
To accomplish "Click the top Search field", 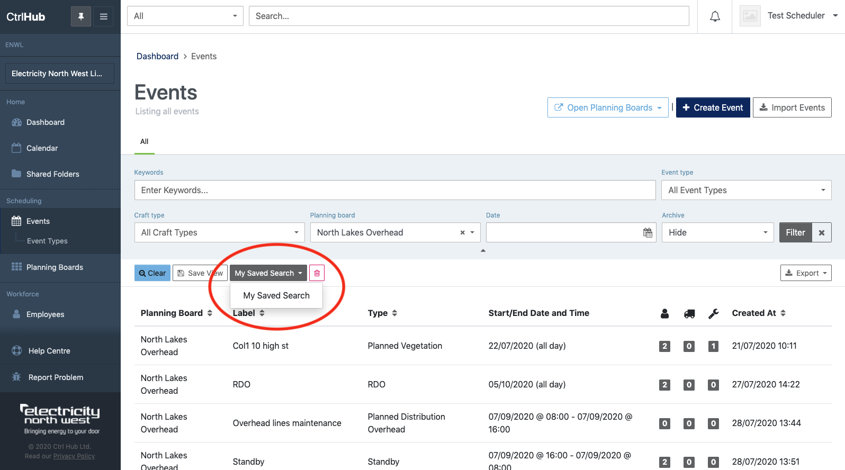I will [x=469, y=16].
